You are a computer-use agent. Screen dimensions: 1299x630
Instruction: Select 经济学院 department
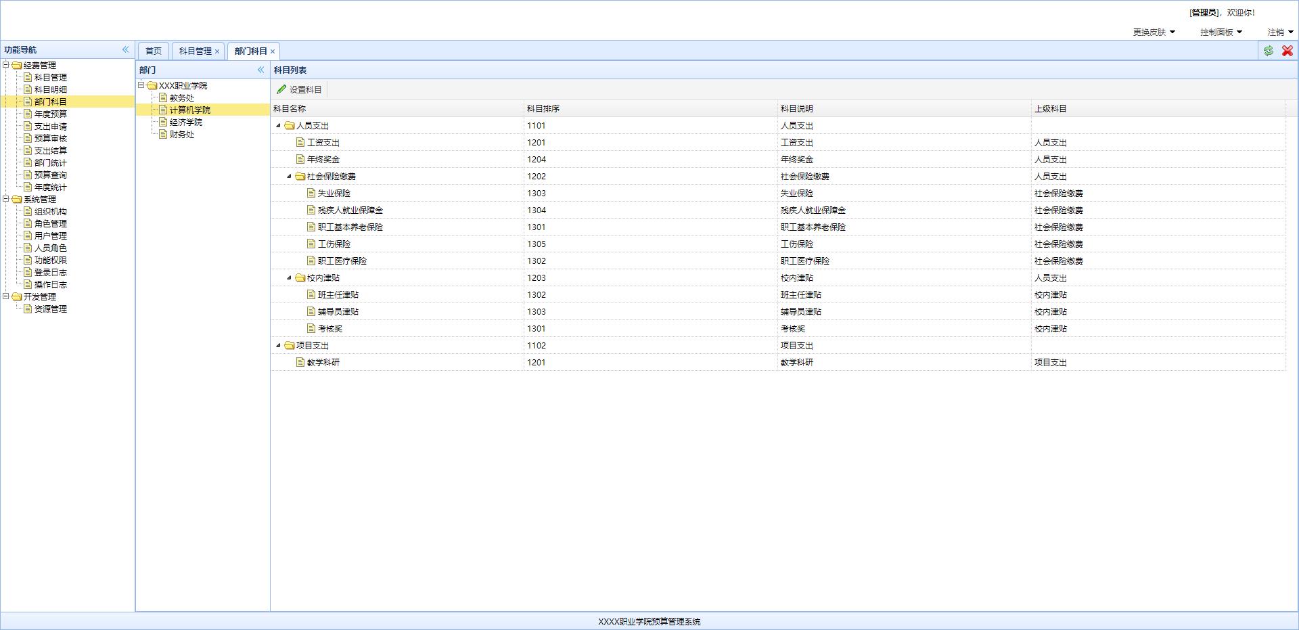pos(186,122)
